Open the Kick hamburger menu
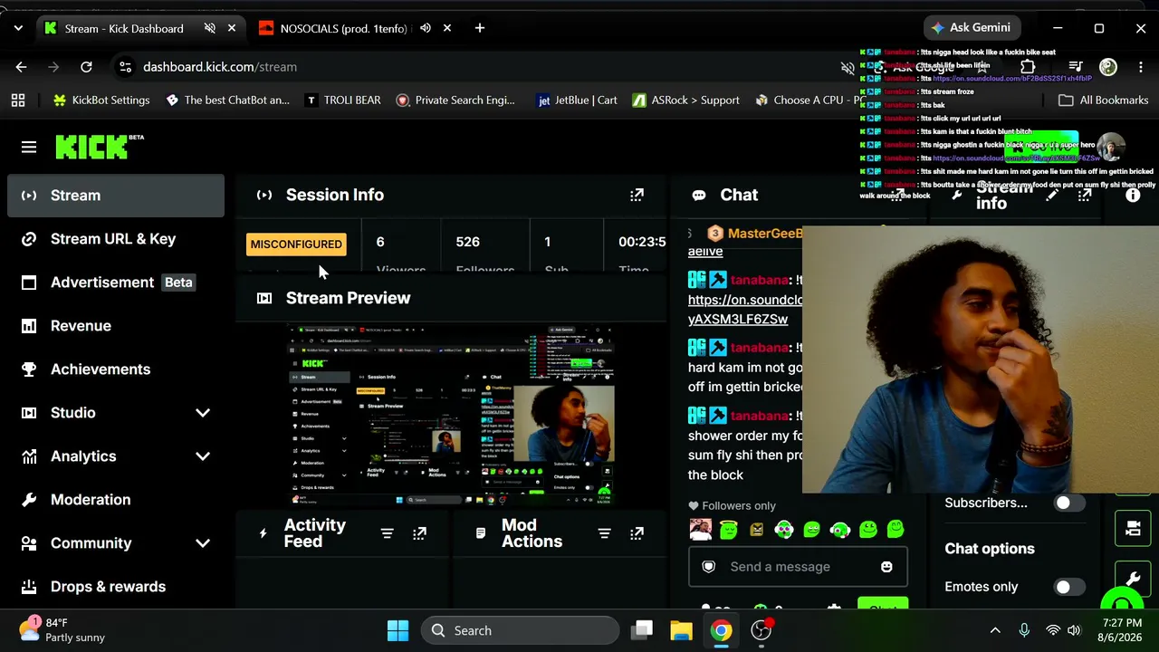Screen dimensions: 1159x652 click(x=29, y=148)
